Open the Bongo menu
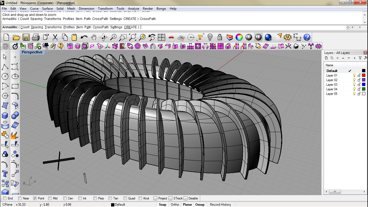This screenshot has width=368, height=207. click(161, 9)
